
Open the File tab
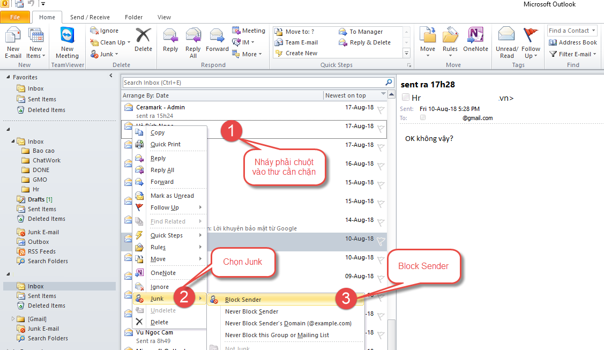[x=15, y=17]
